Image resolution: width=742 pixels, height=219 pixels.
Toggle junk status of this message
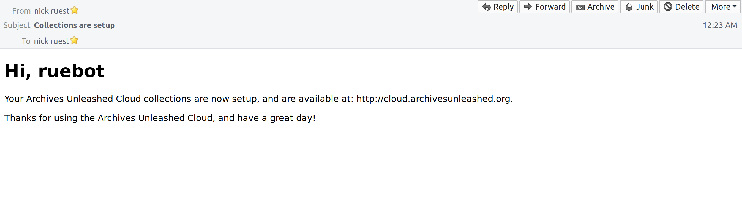tap(638, 6)
